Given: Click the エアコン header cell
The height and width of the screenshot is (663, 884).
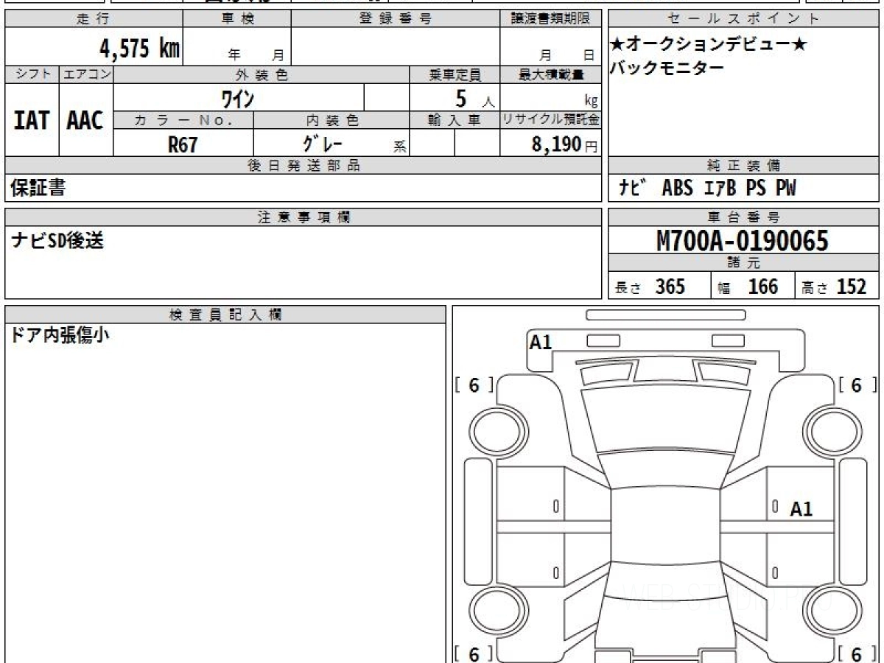Looking at the screenshot, I should tap(86, 74).
